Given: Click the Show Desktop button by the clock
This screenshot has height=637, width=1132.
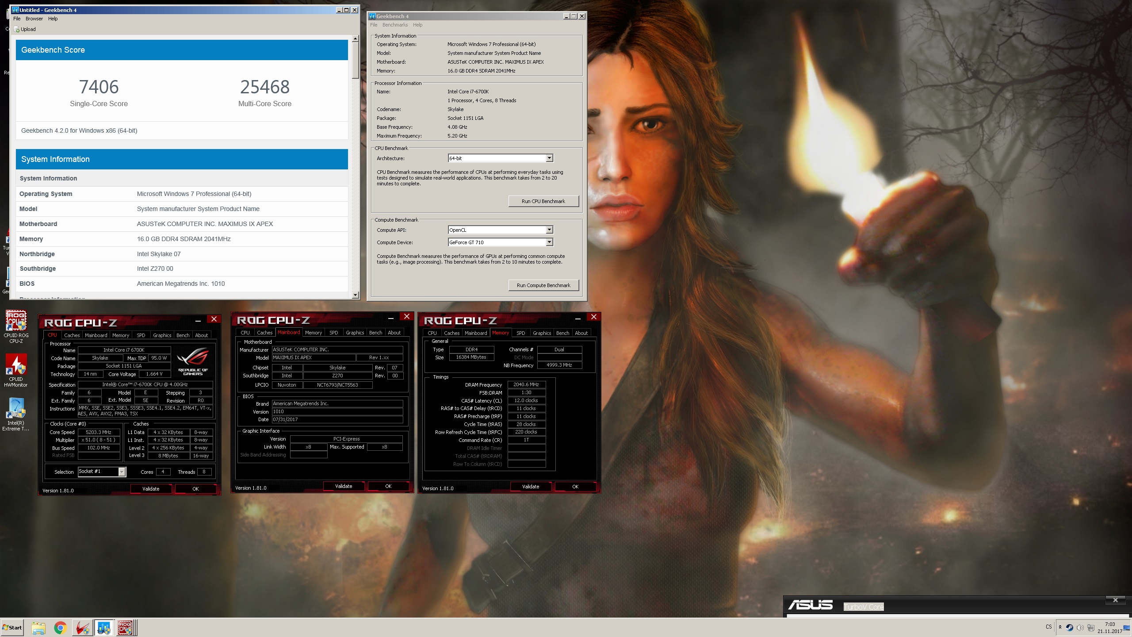Looking at the screenshot, I should [x=1127, y=628].
